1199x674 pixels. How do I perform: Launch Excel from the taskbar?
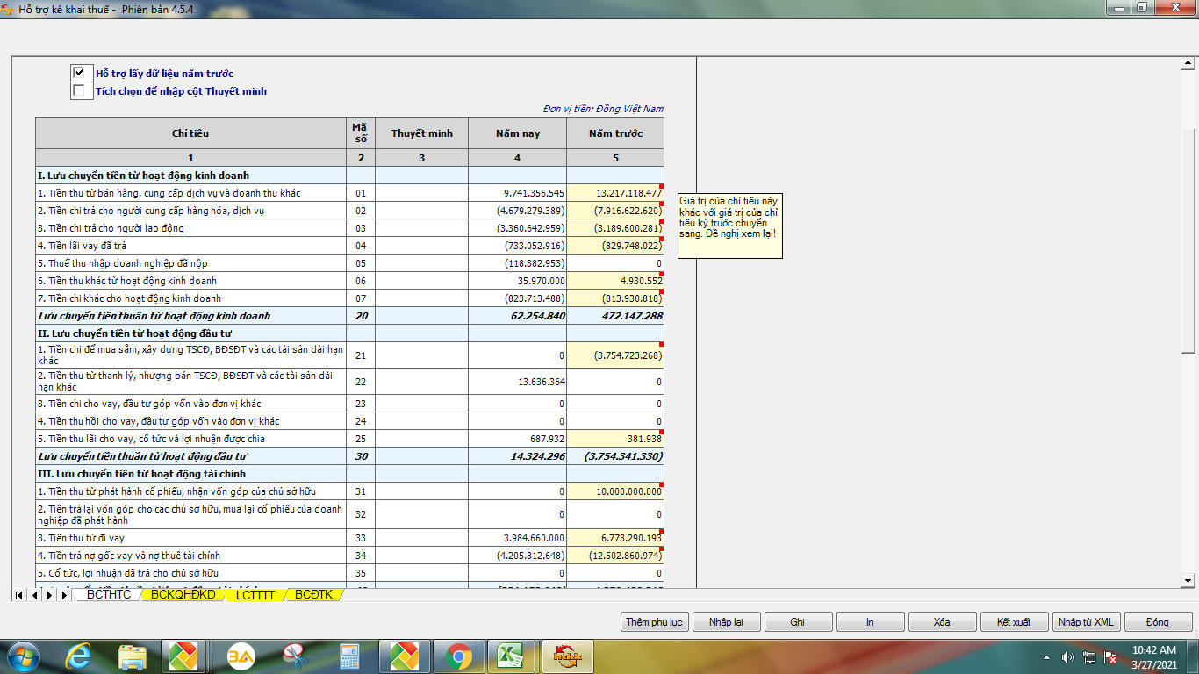tap(511, 656)
